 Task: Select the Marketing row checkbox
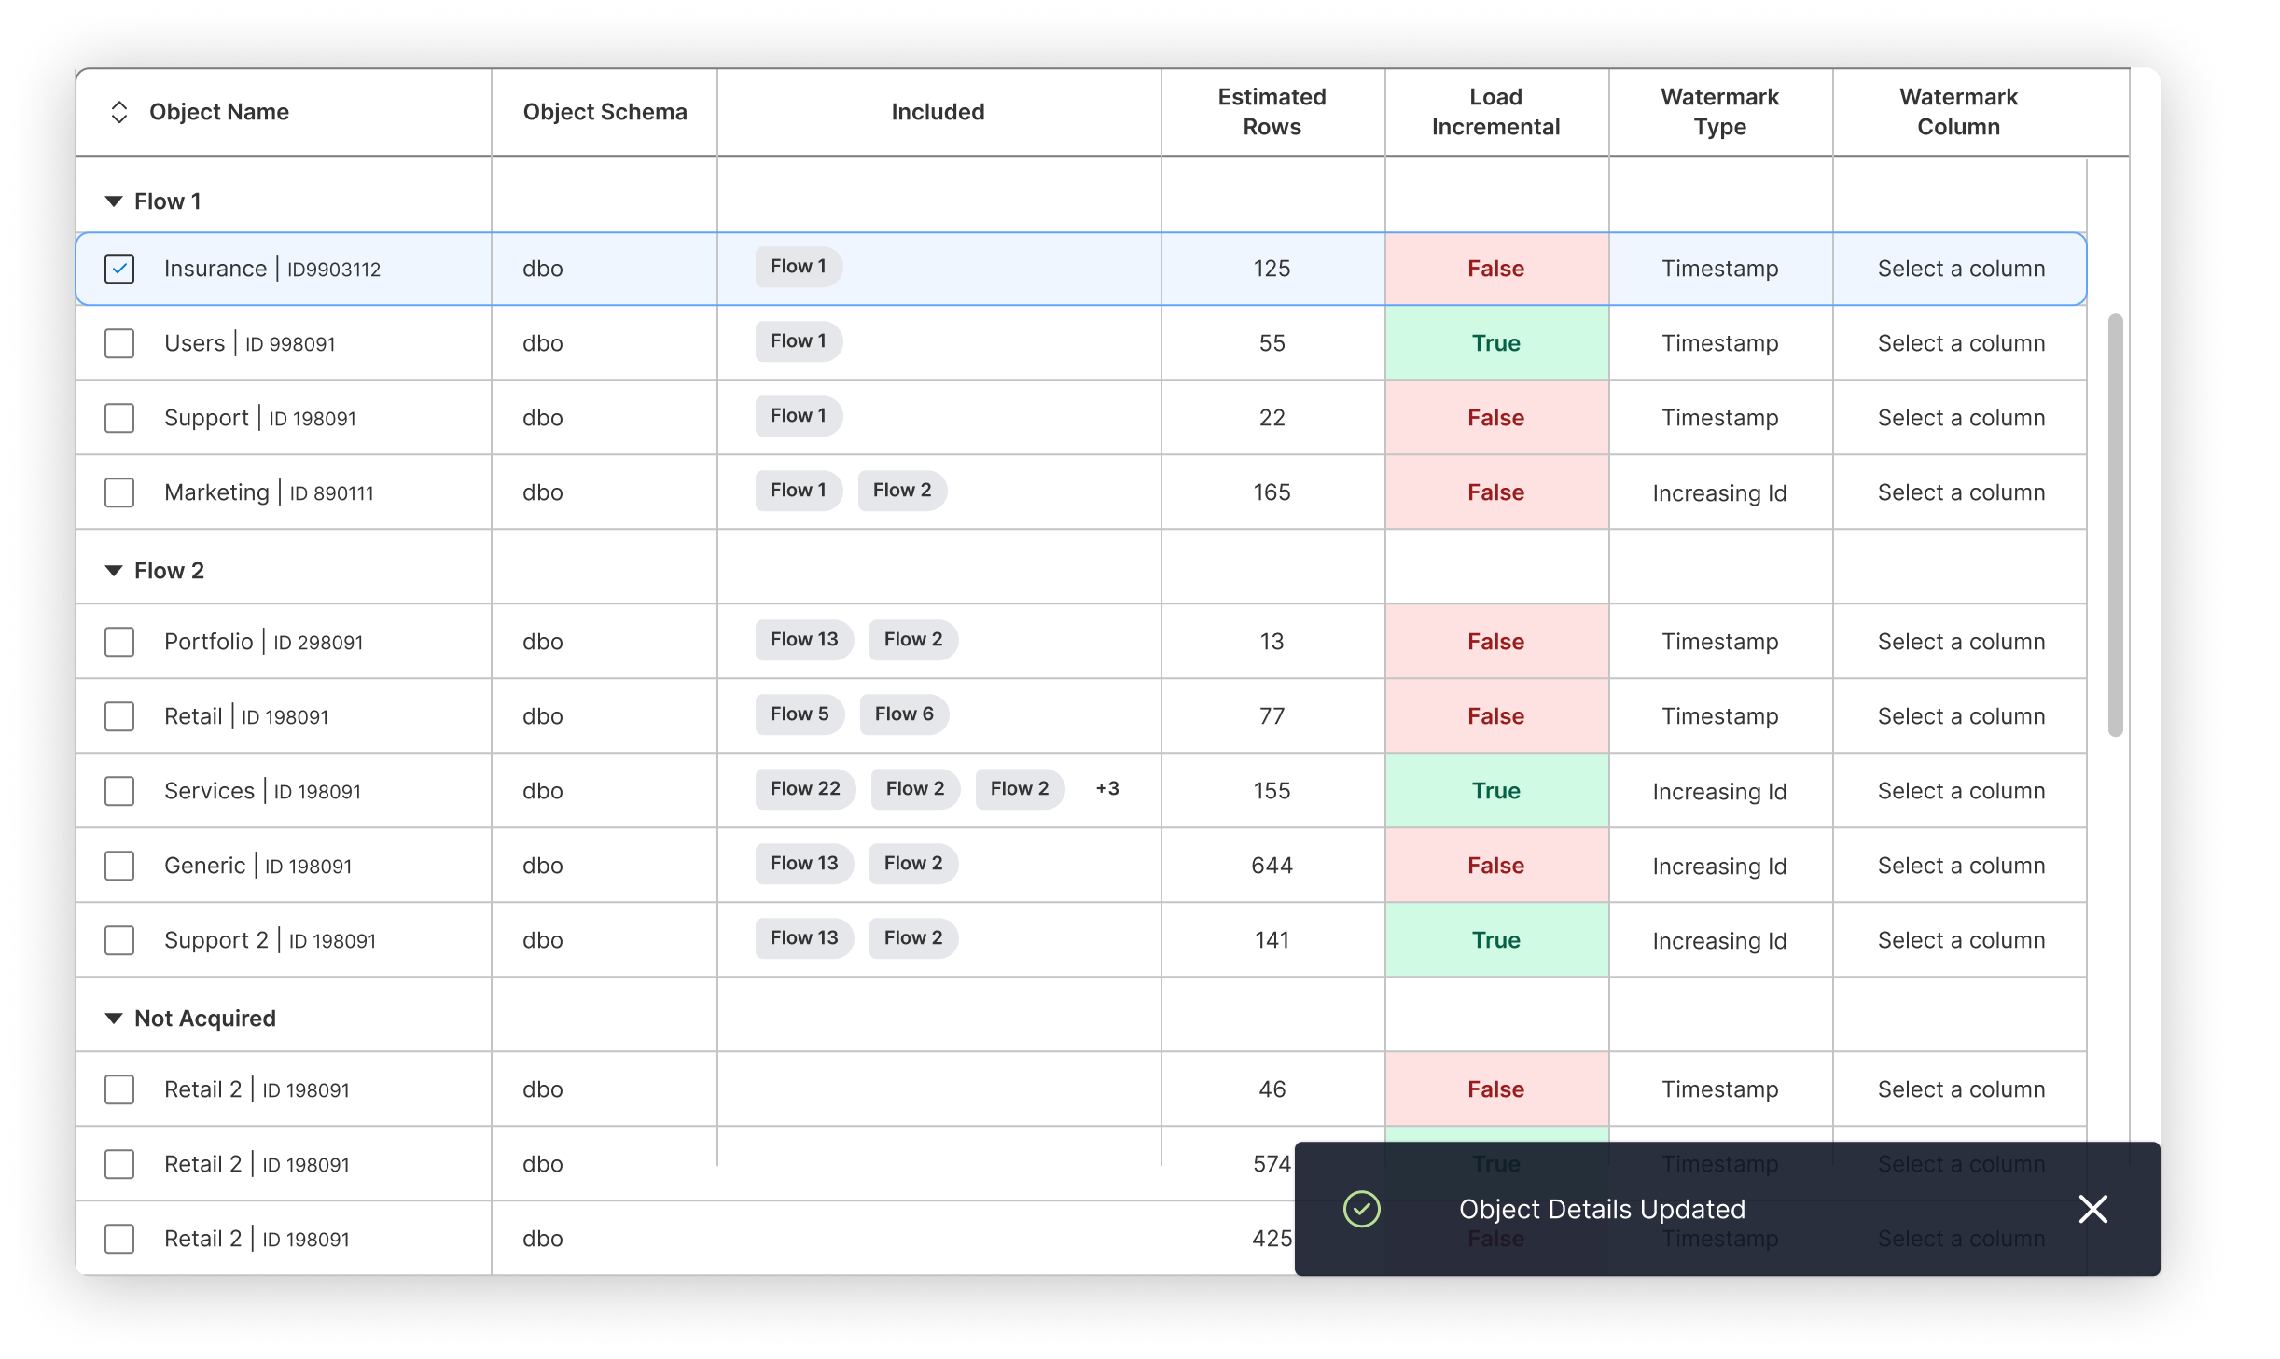coord(119,492)
